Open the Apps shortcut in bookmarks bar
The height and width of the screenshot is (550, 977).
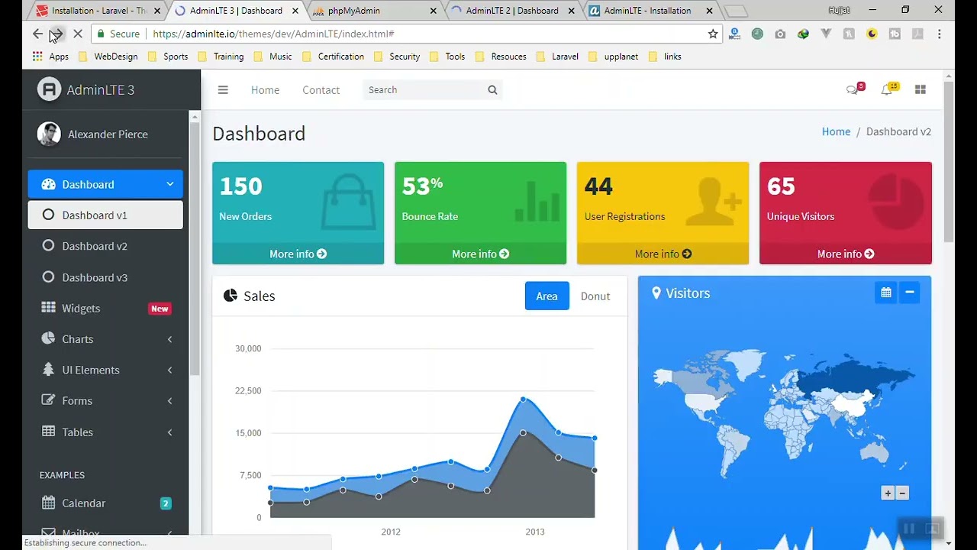click(x=50, y=57)
